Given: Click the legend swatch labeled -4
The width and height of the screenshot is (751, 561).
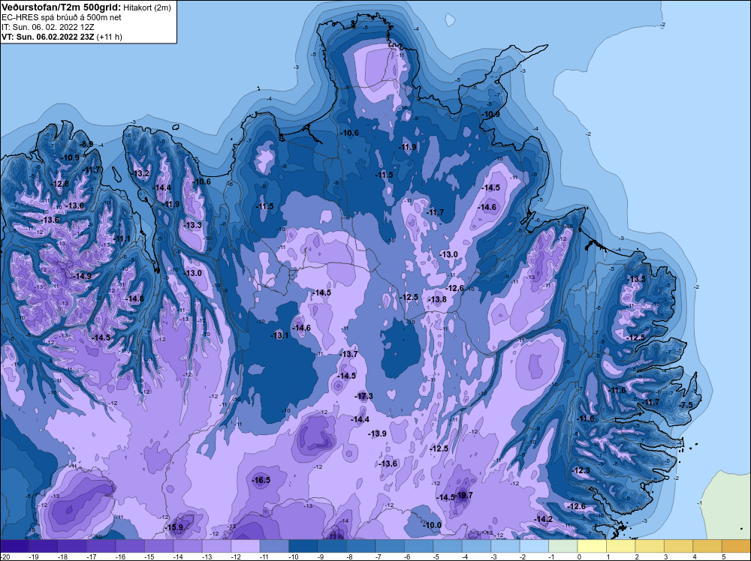Looking at the screenshot, I should 477,546.
